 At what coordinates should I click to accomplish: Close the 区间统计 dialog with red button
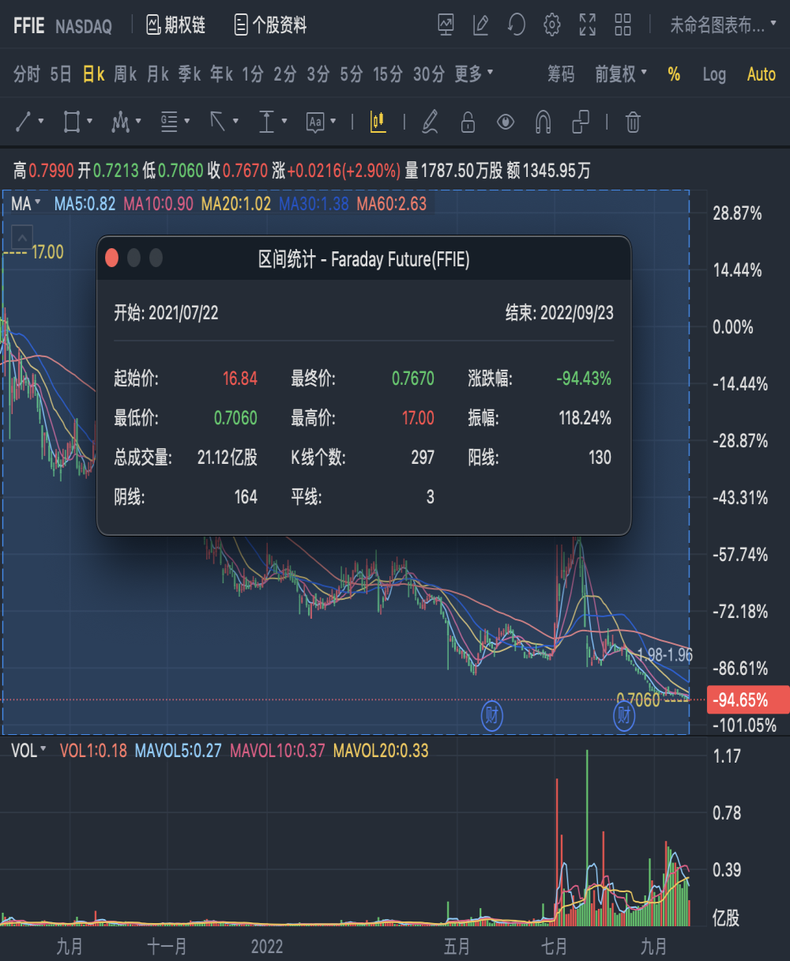pyautogui.click(x=111, y=258)
